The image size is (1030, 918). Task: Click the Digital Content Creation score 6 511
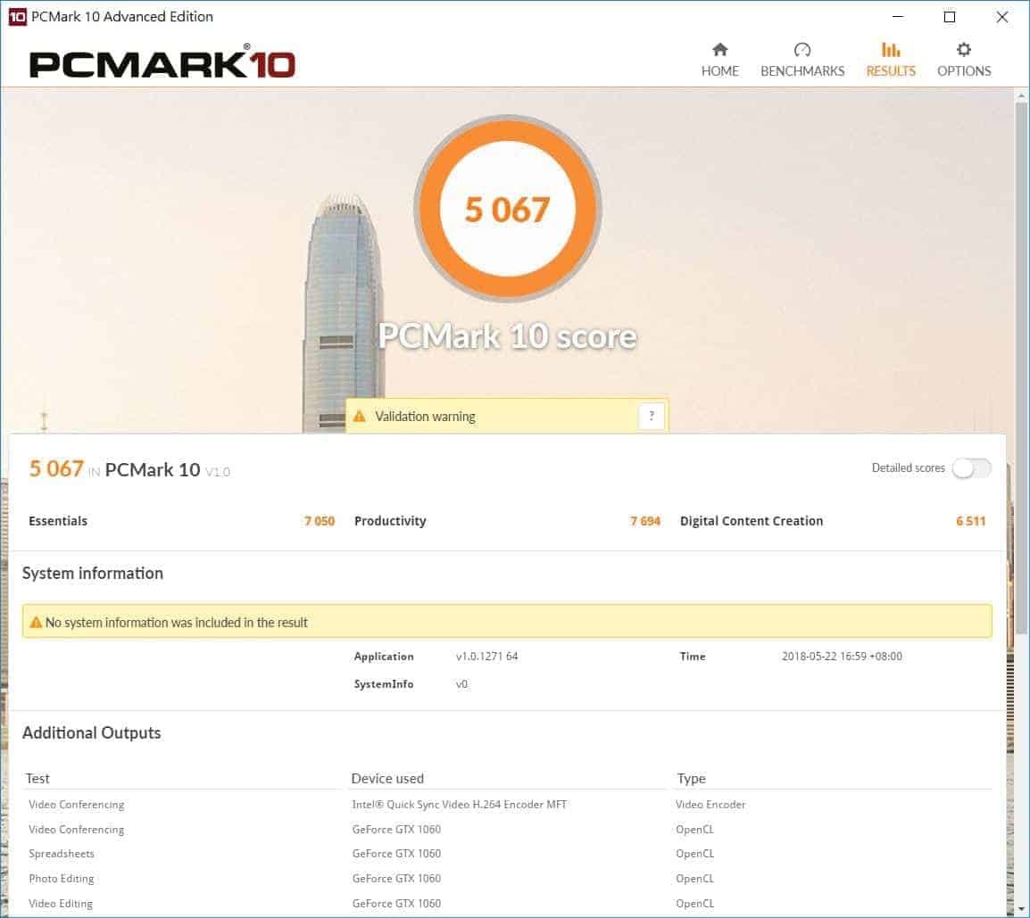point(971,521)
